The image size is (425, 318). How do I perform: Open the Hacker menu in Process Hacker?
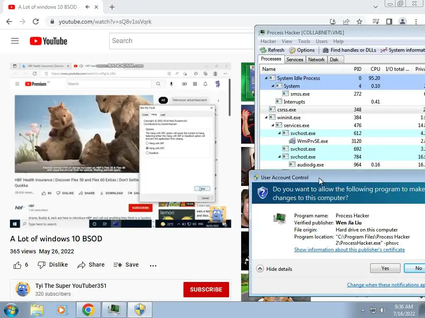tap(269, 41)
